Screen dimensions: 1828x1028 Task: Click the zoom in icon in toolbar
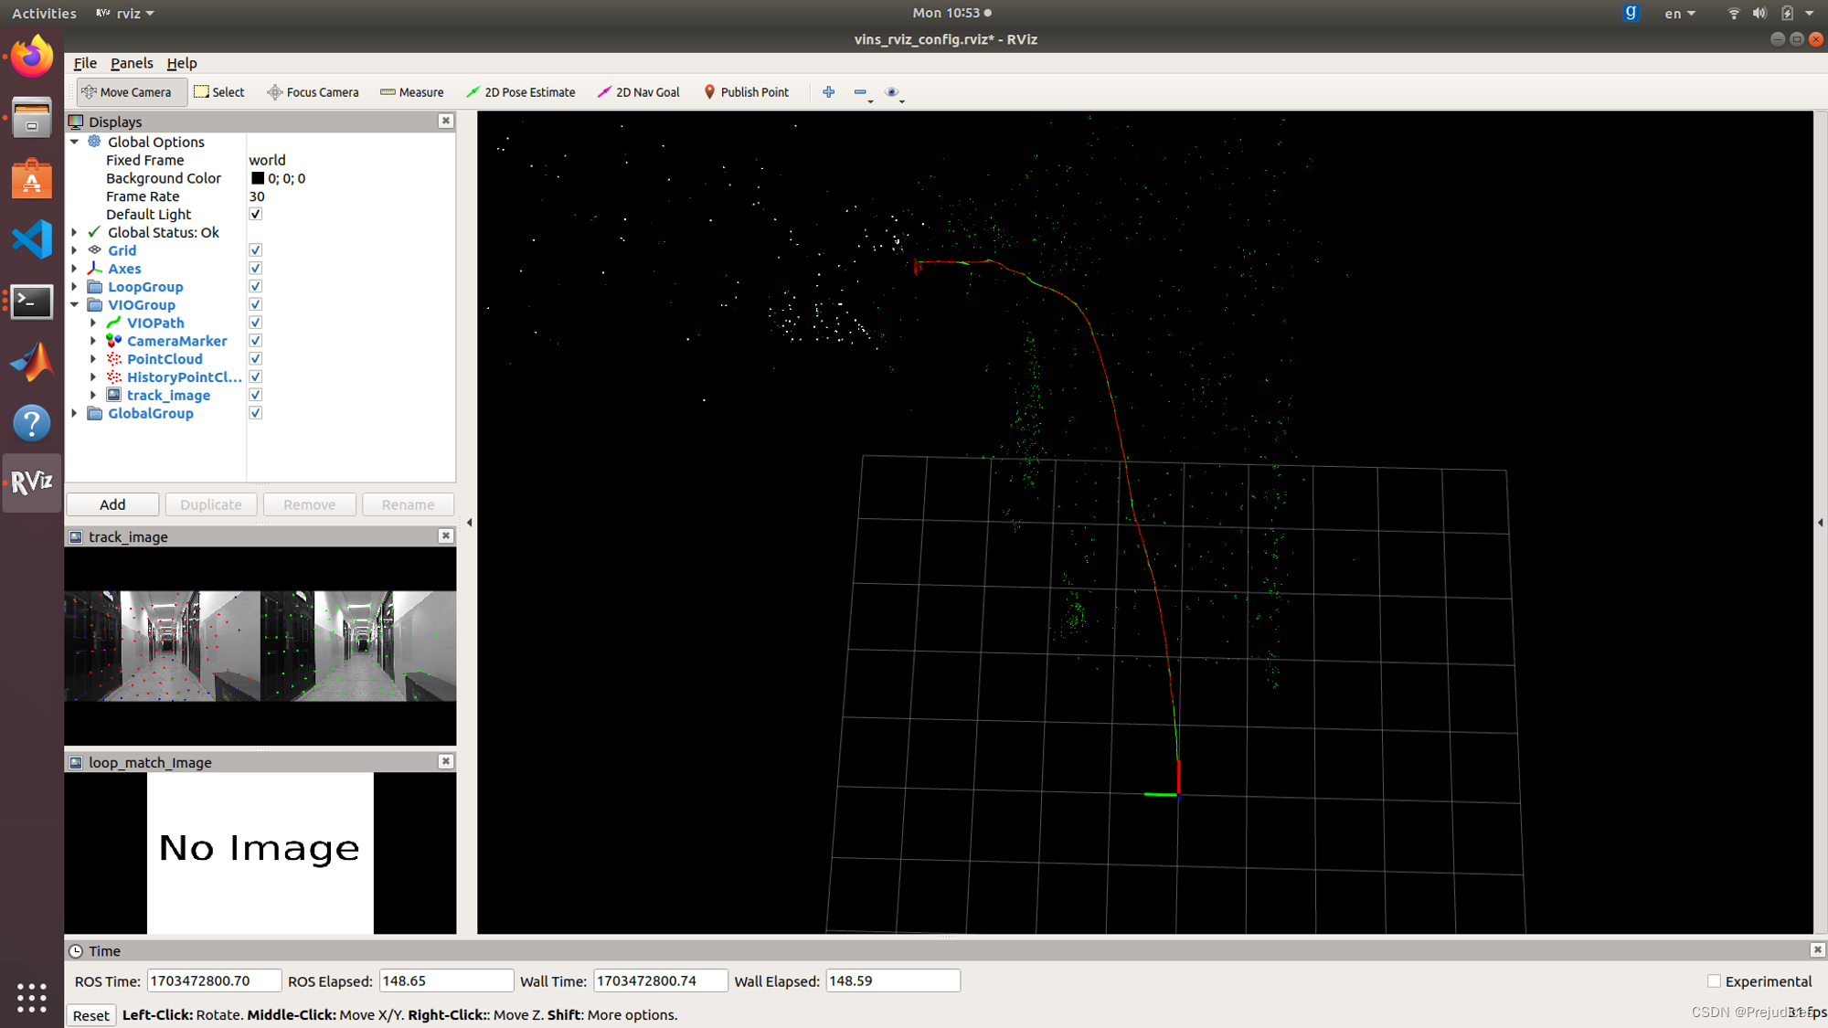click(829, 91)
